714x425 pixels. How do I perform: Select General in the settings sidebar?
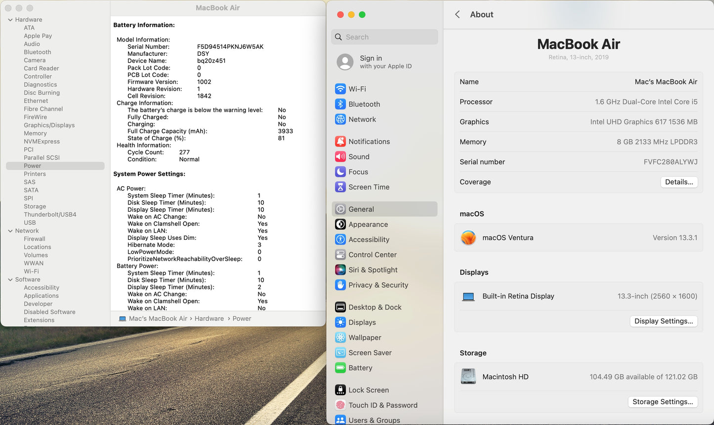point(361,209)
